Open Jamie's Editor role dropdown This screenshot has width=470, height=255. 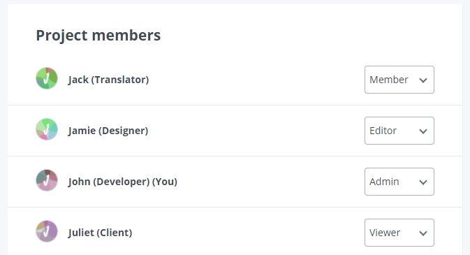coord(399,131)
